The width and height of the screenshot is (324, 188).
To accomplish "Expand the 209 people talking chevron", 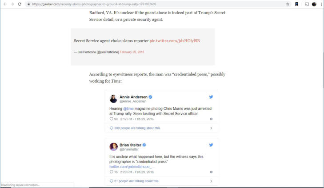I will [211, 128].
